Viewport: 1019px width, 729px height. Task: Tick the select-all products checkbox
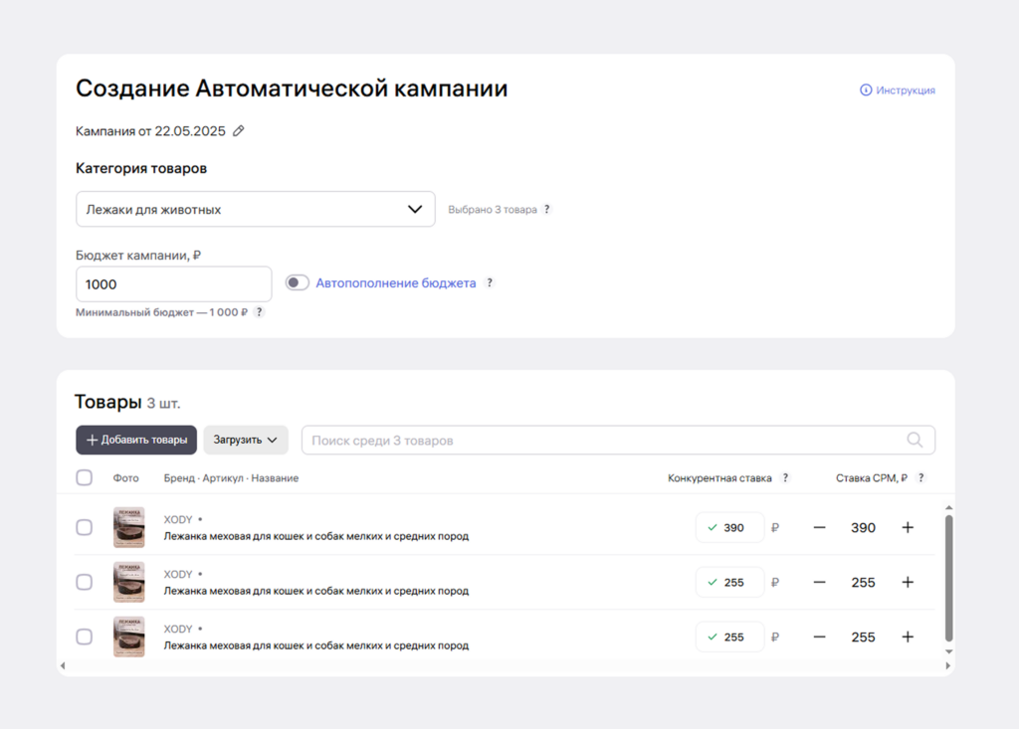click(85, 477)
